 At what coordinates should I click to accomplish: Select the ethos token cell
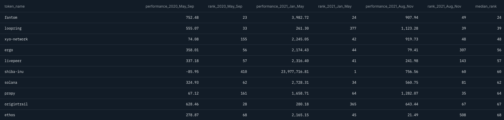coord(10,115)
